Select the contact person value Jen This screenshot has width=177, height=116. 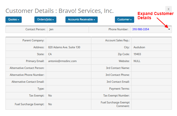point(51,29)
